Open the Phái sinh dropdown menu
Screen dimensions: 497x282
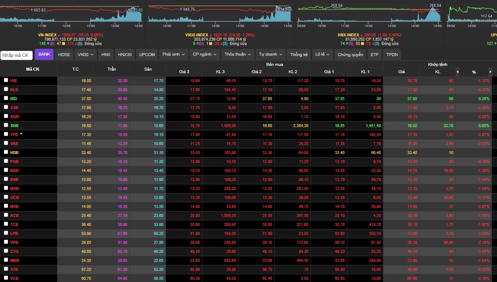point(174,55)
